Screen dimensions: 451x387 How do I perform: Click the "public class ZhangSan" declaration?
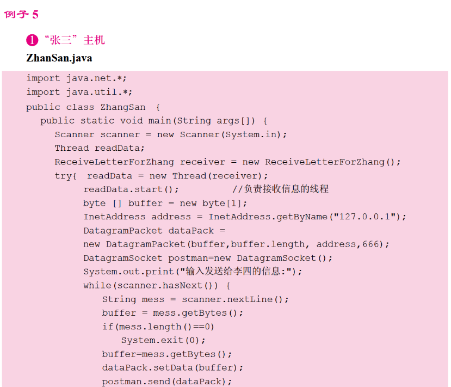coord(92,107)
